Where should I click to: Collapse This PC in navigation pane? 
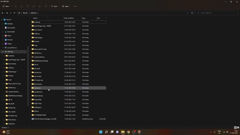point(2,20)
